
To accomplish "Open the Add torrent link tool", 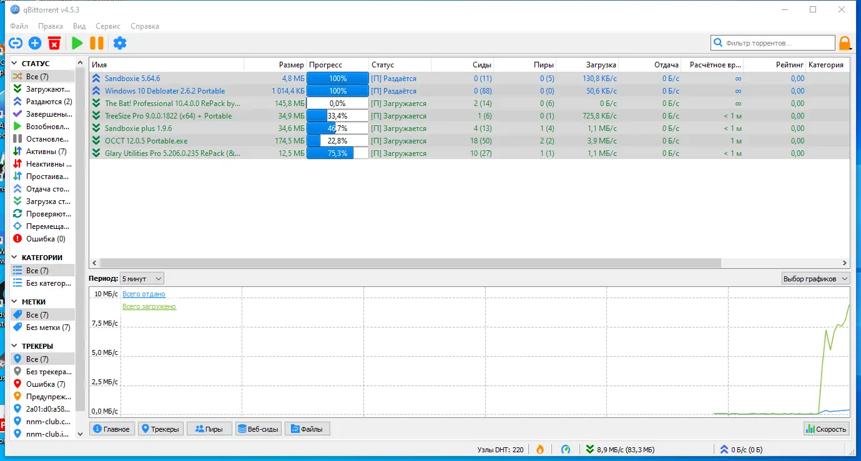I will (15, 42).
